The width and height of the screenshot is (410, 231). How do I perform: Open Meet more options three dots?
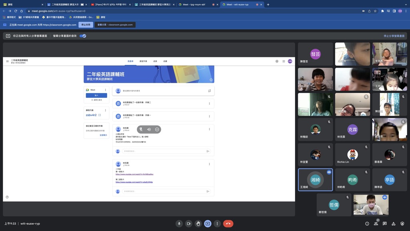(x=217, y=224)
